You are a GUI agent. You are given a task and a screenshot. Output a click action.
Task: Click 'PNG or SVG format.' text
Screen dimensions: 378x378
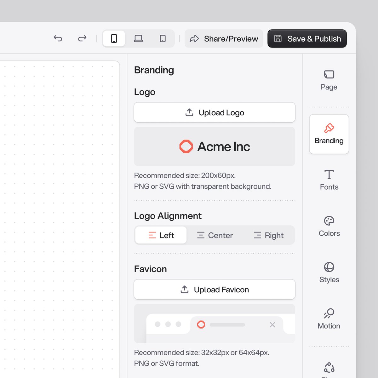tap(167, 364)
